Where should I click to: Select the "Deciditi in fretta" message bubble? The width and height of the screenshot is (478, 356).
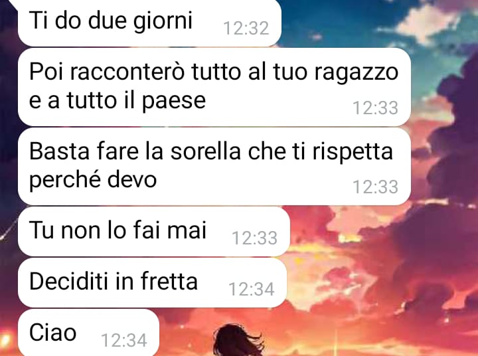tap(152, 283)
